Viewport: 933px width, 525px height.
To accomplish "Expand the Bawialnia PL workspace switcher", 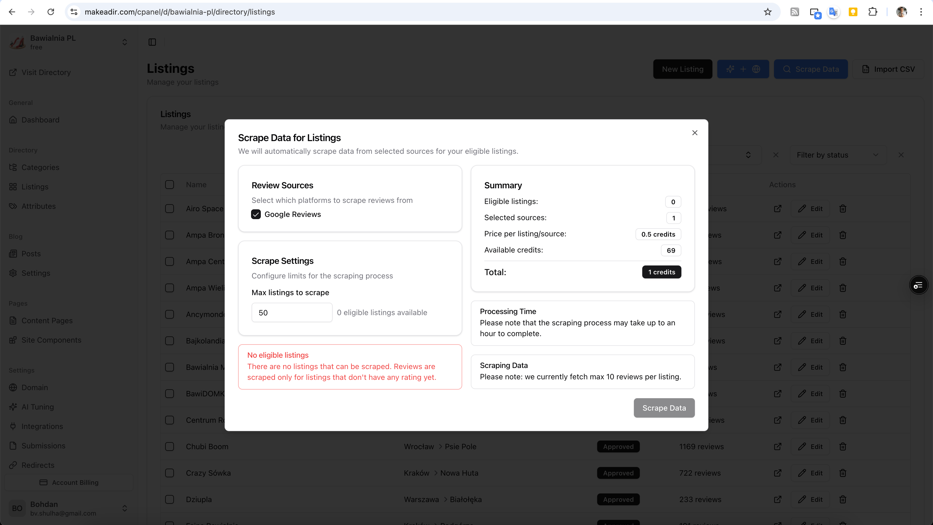I will pyautogui.click(x=124, y=42).
